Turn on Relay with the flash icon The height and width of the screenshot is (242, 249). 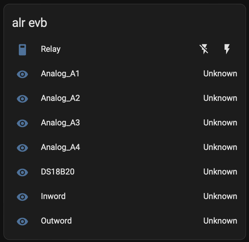click(226, 49)
